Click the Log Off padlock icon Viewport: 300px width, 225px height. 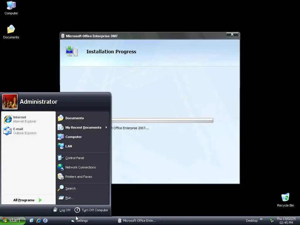[x=55, y=210]
